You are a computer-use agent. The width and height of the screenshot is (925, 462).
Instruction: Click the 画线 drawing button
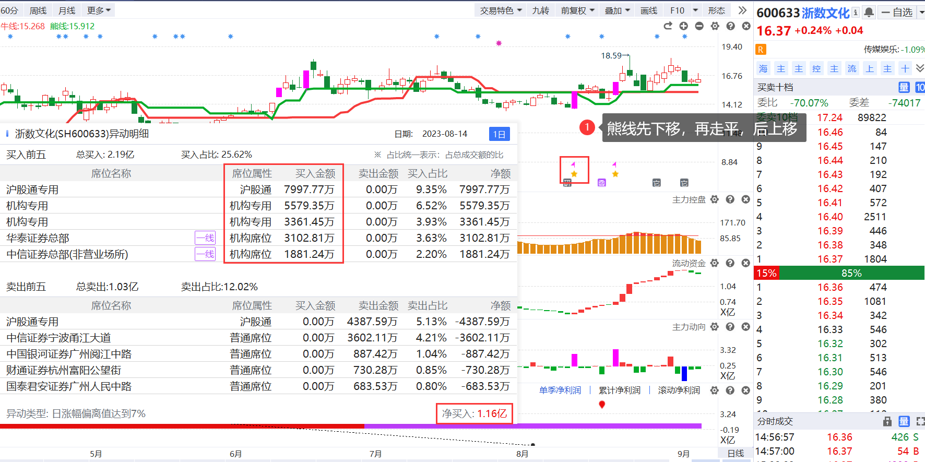click(649, 10)
